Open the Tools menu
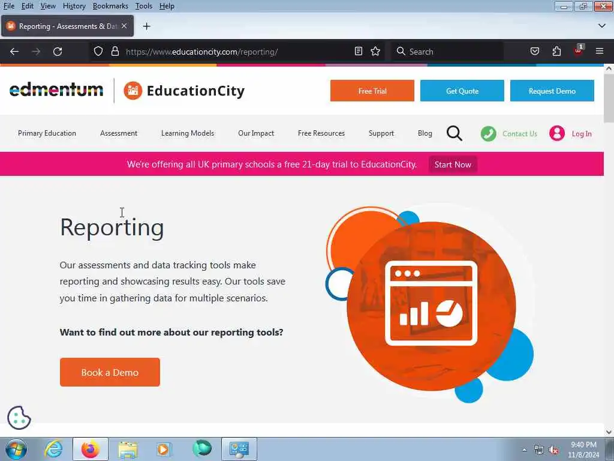This screenshot has height=461, width=614. [144, 6]
